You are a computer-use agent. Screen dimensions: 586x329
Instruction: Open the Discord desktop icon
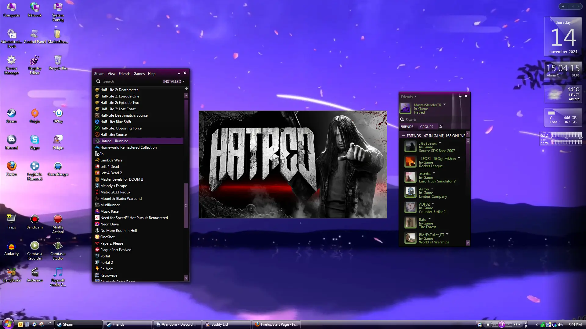click(12, 143)
